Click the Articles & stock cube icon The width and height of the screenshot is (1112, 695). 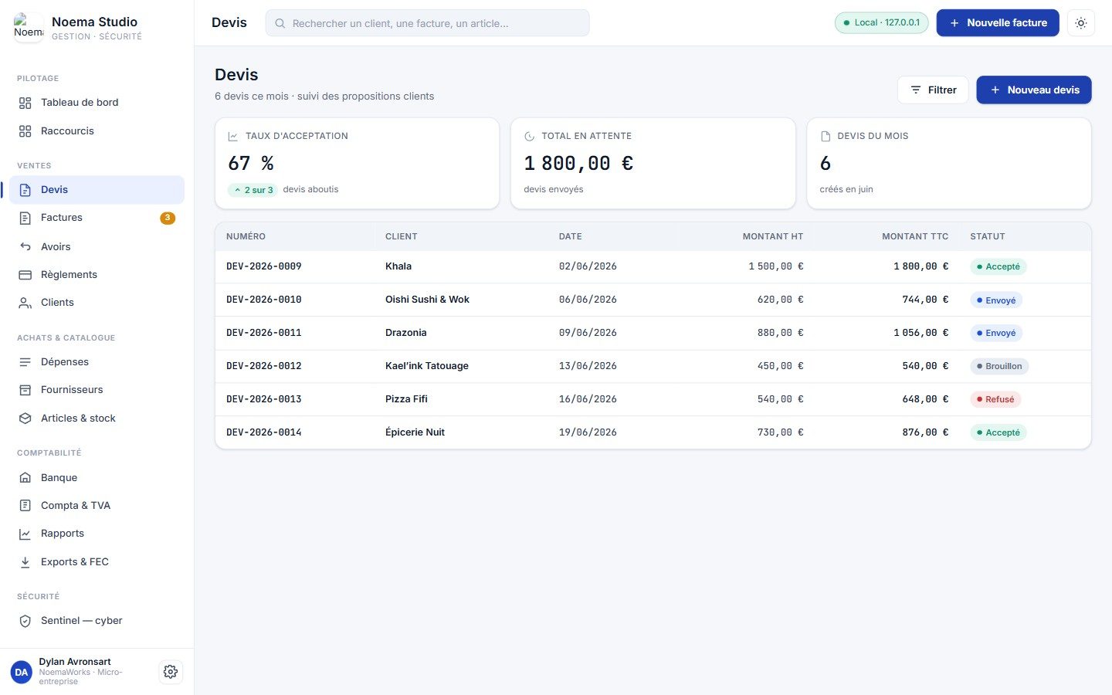point(25,419)
